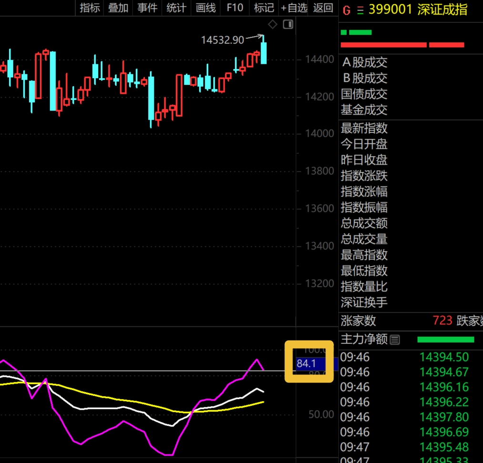The image size is (483, 463).
Task: Open the 叠加 overlay menu
Action: coord(118,8)
